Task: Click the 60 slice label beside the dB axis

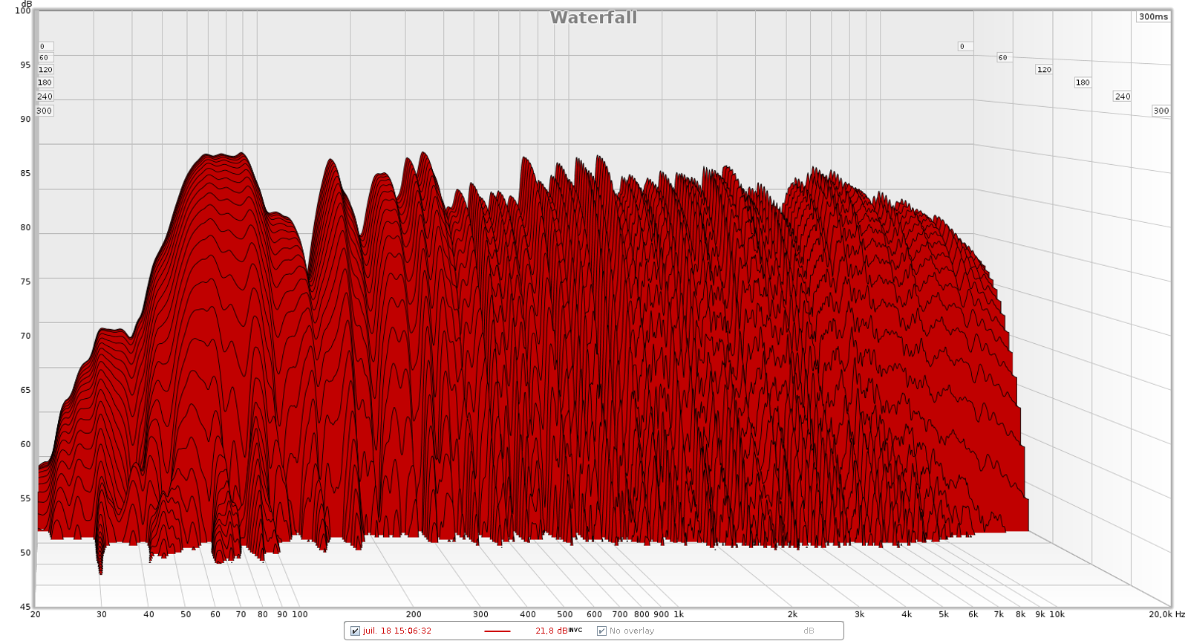Action: 44,57
